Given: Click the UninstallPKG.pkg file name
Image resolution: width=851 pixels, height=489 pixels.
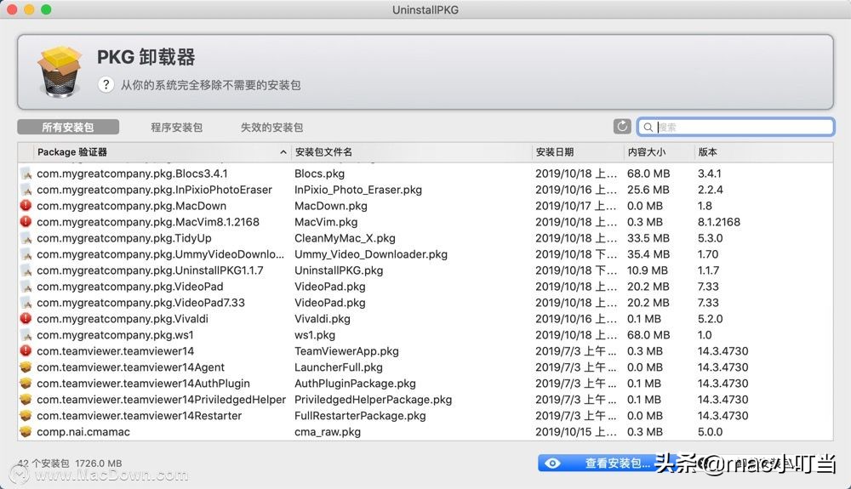Looking at the screenshot, I should coord(339,270).
